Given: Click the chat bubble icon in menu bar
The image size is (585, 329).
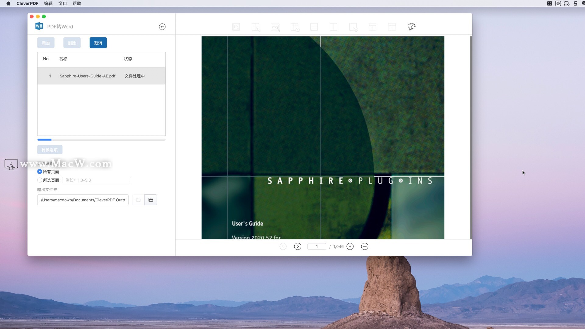Looking at the screenshot, I should [567, 3].
